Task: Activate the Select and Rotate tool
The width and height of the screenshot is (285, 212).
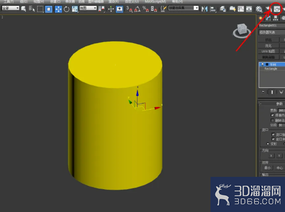Action: point(67,9)
